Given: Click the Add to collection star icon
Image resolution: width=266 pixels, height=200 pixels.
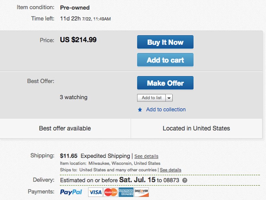Looking at the screenshot, I should 140,110.
